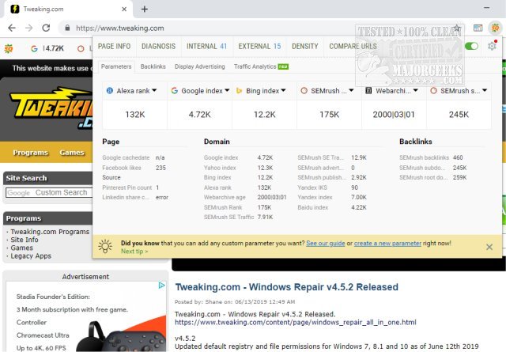This screenshot has height=352, width=506.
Task: Go back with the browser back arrow
Action: (12, 28)
